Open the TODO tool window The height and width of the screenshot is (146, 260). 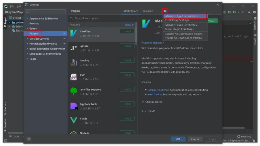click(x=14, y=137)
